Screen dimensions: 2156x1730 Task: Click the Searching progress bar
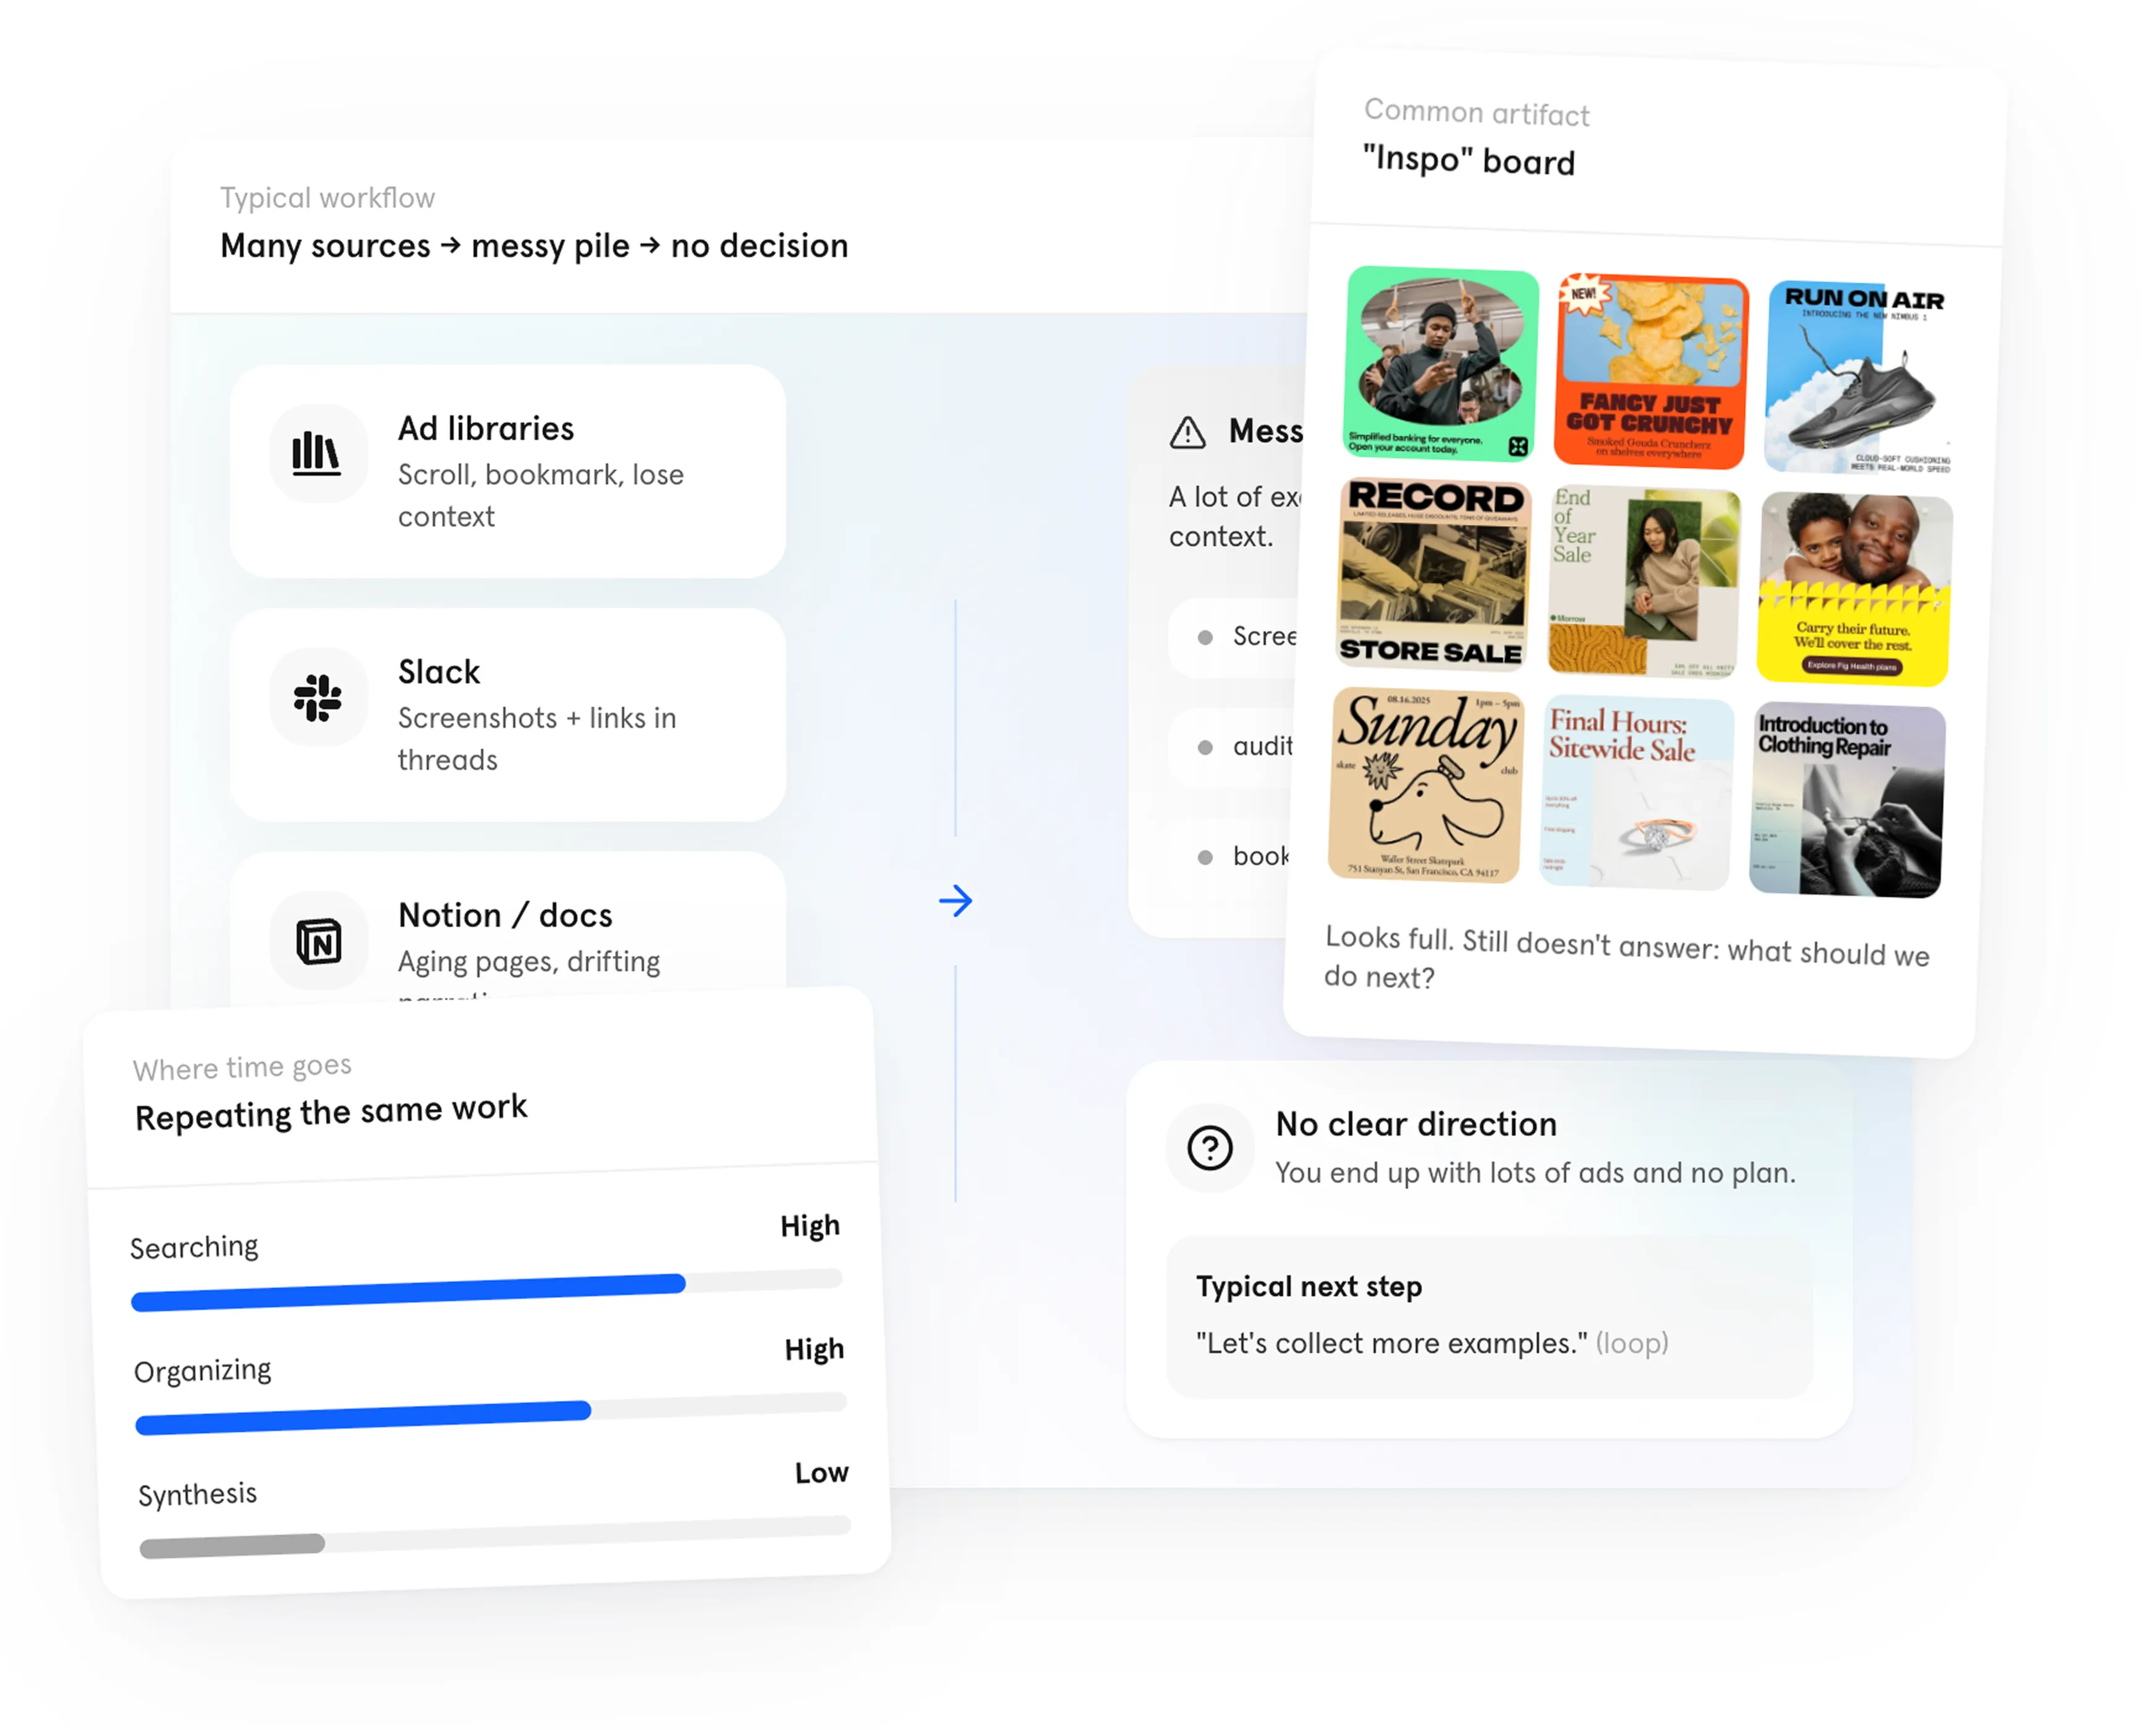pos(487,1290)
